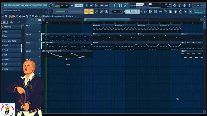
Task: Click the render/undo history icon with circular arrow
Action: [175, 5]
